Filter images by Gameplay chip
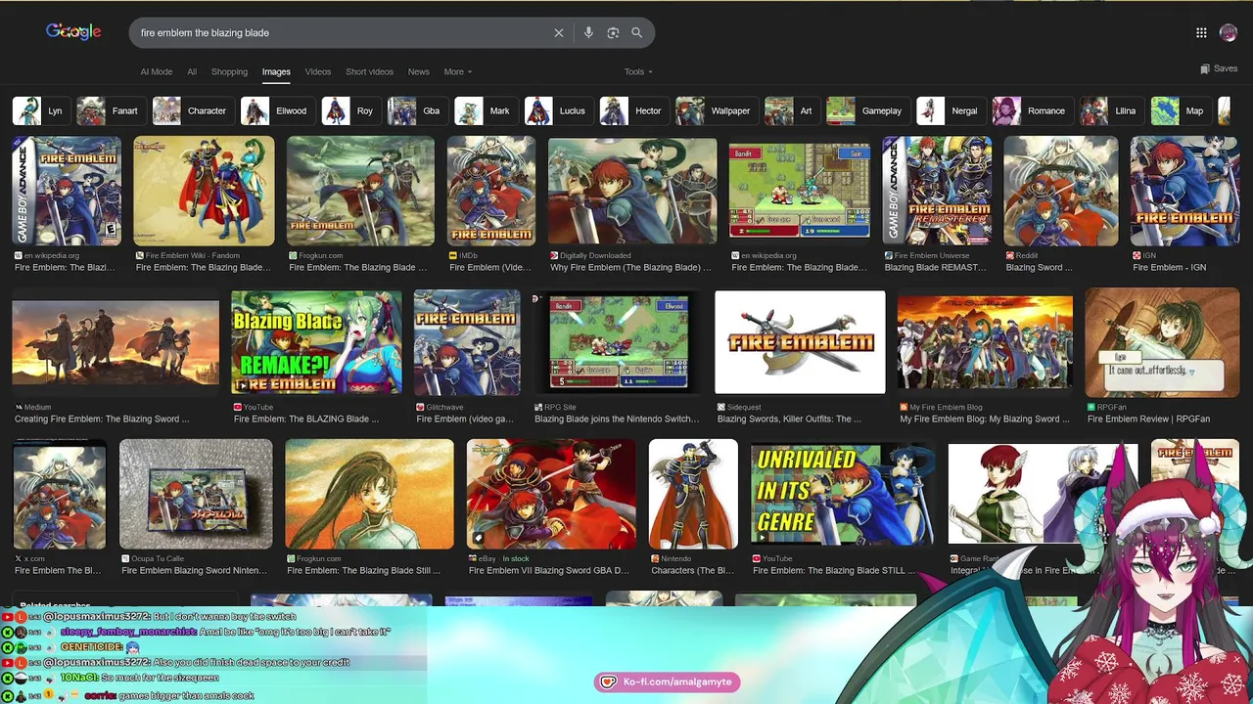This screenshot has height=704, width=1253. coord(867,110)
